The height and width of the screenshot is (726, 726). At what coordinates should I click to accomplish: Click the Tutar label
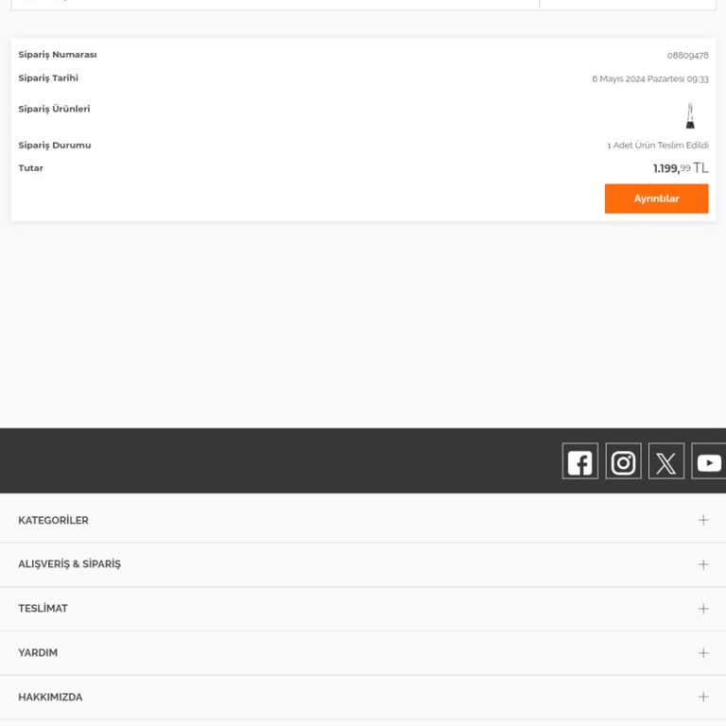[x=30, y=167]
